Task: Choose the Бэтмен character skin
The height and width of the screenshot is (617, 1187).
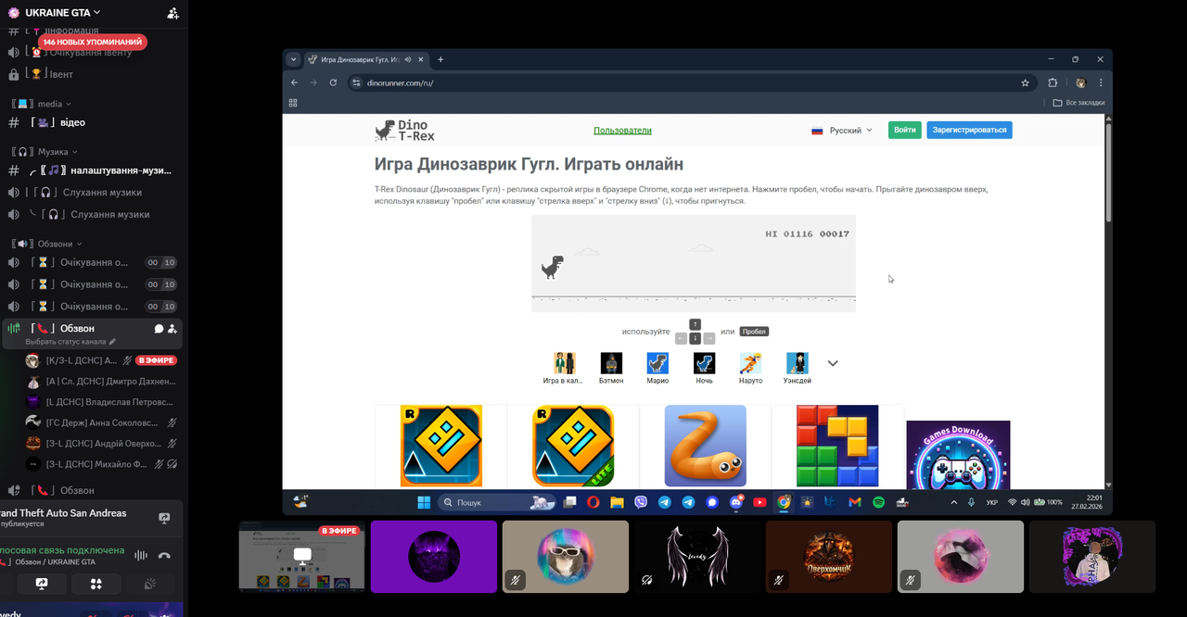Action: click(x=611, y=368)
